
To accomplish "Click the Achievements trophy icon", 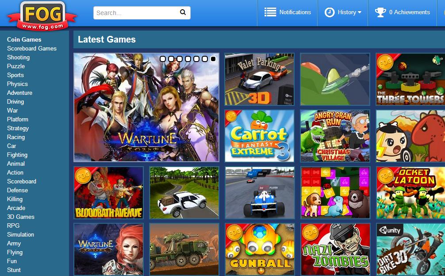I will pyautogui.click(x=380, y=12).
